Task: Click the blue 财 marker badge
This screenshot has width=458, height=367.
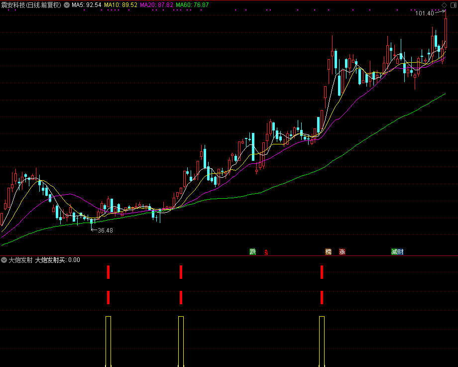Action: [400, 251]
